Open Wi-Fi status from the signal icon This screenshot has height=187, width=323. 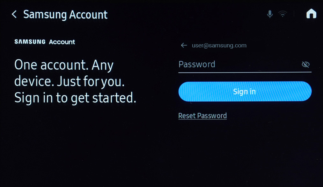(x=283, y=14)
